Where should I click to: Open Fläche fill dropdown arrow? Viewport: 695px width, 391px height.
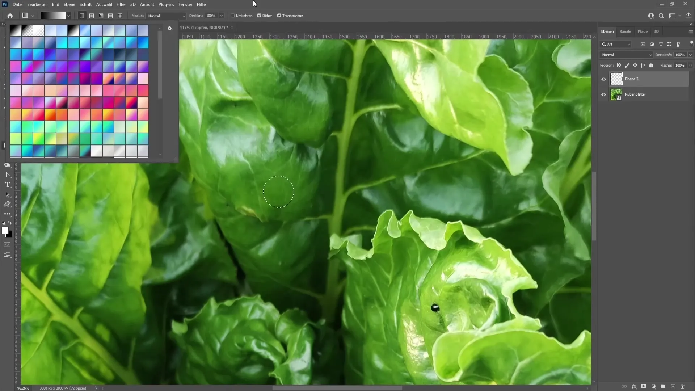690,65
